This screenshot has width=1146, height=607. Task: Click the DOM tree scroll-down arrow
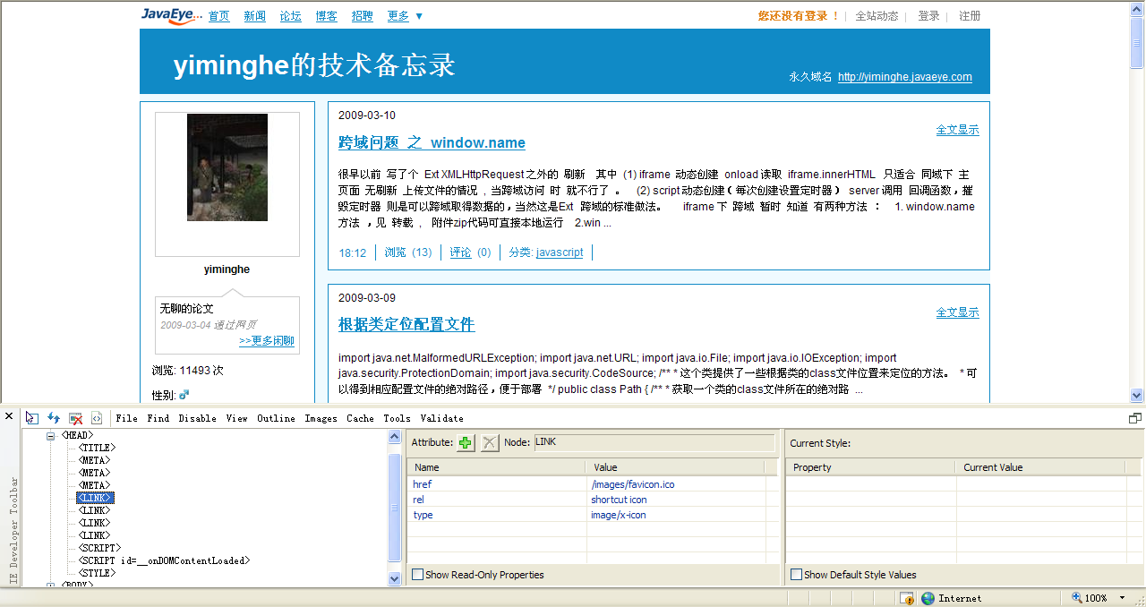395,579
